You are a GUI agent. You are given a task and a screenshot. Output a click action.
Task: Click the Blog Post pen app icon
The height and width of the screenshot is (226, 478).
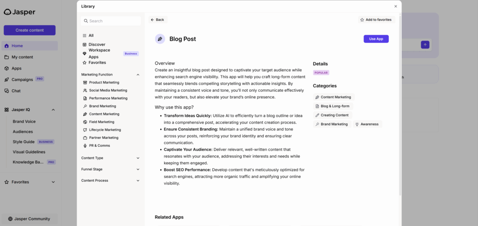click(160, 39)
